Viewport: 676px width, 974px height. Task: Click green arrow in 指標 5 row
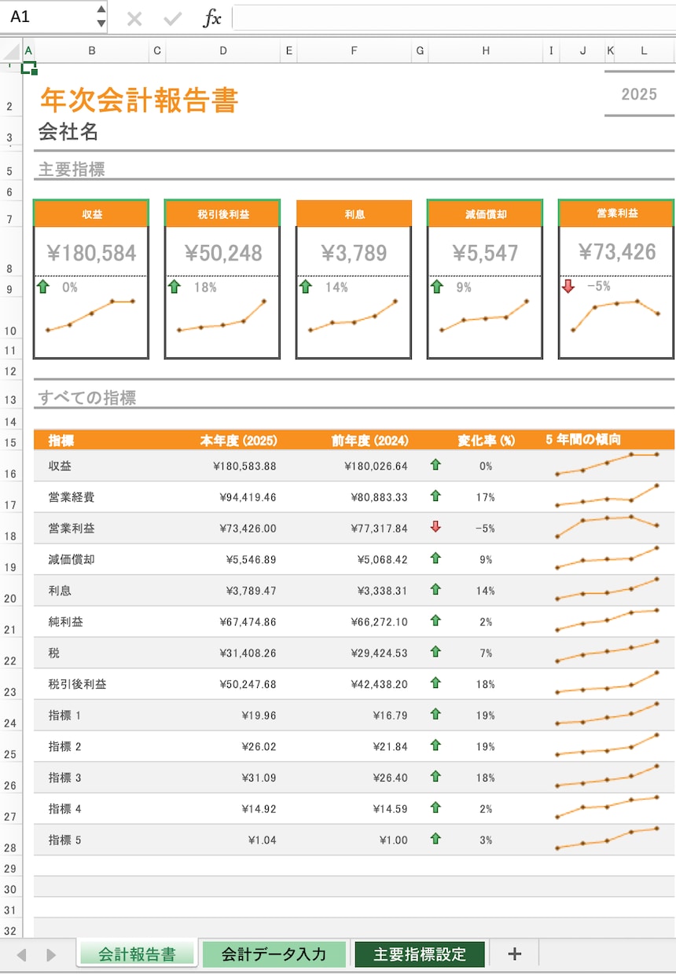[435, 839]
